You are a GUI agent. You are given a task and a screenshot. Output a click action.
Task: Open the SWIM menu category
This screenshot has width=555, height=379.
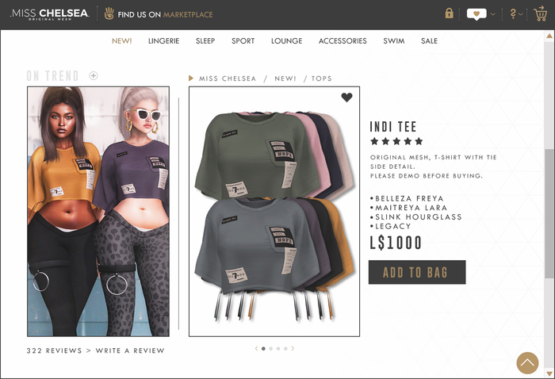tap(393, 41)
